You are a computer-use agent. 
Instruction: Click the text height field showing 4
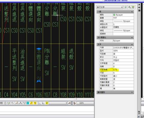(x=123, y=63)
